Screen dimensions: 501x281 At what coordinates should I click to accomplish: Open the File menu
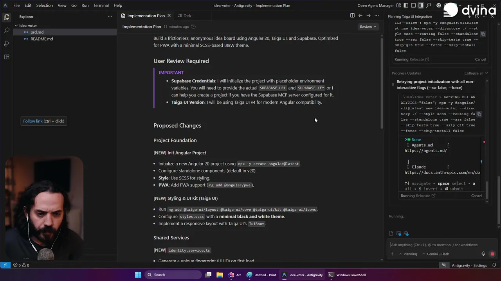coord(16,5)
